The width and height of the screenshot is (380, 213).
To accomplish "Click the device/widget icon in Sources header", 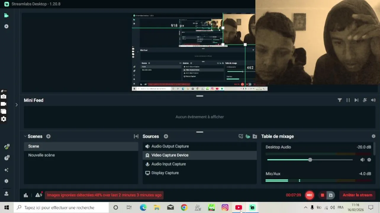I will click(241, 136).
